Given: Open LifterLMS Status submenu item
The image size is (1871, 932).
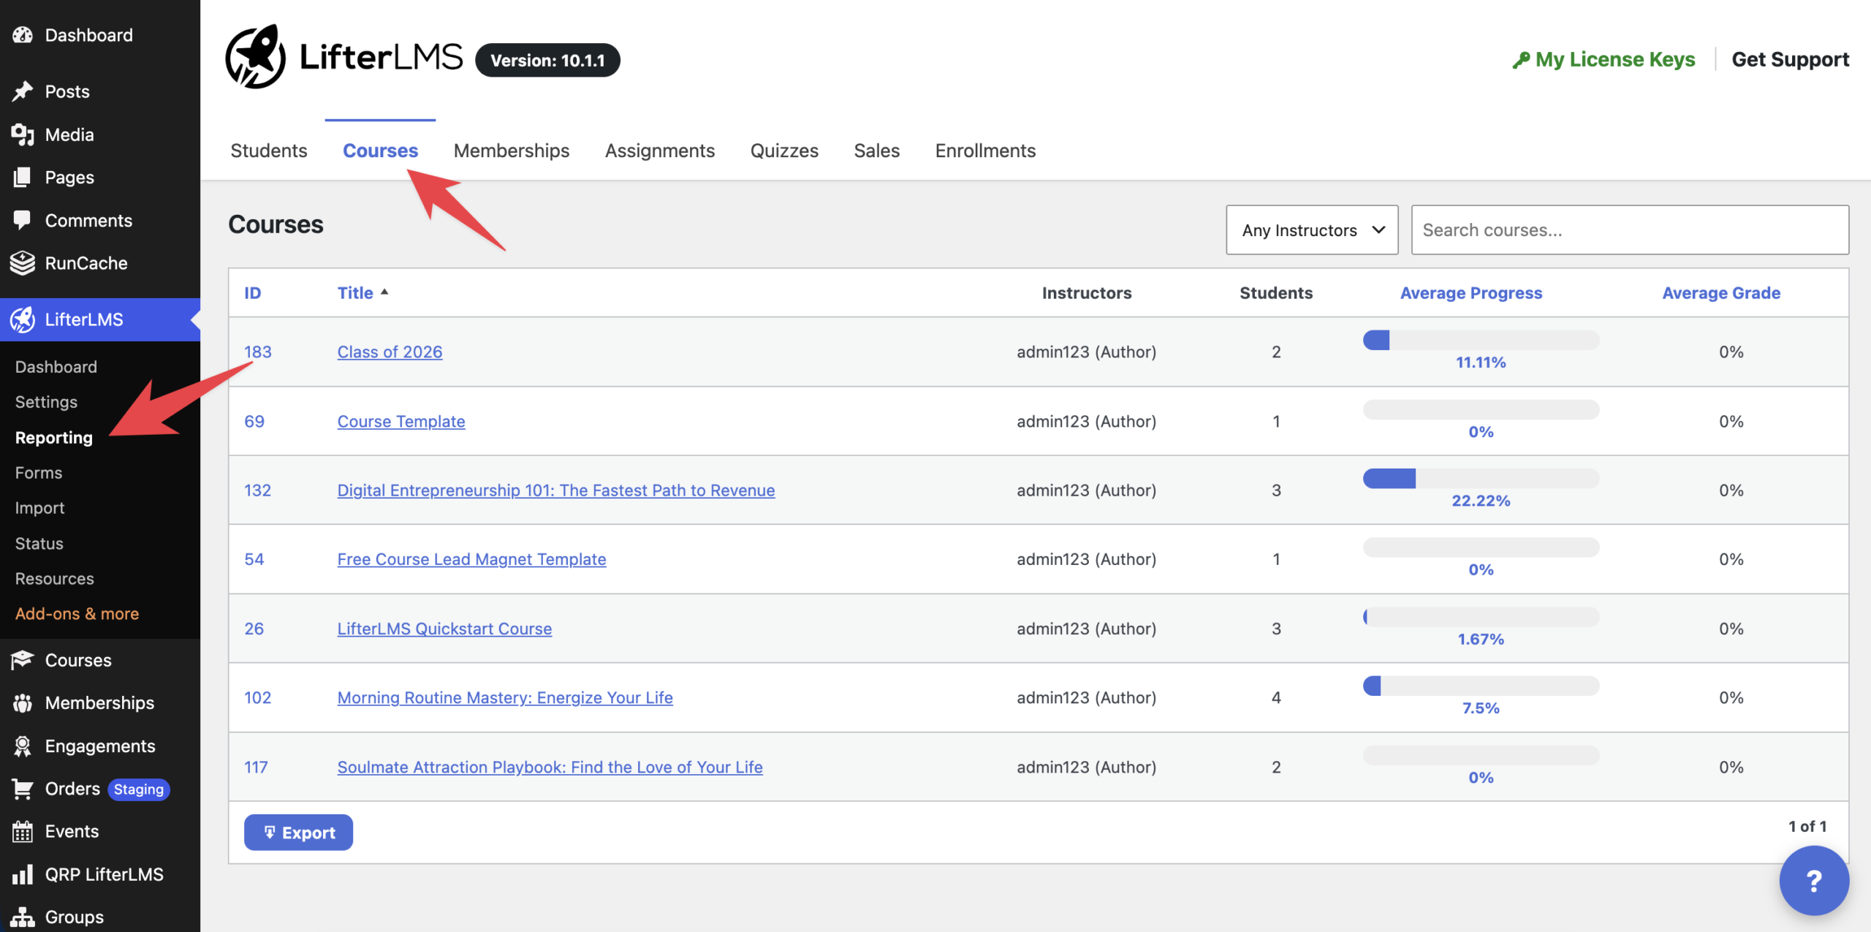Looking at the screenshot, I should pos(39,543).
